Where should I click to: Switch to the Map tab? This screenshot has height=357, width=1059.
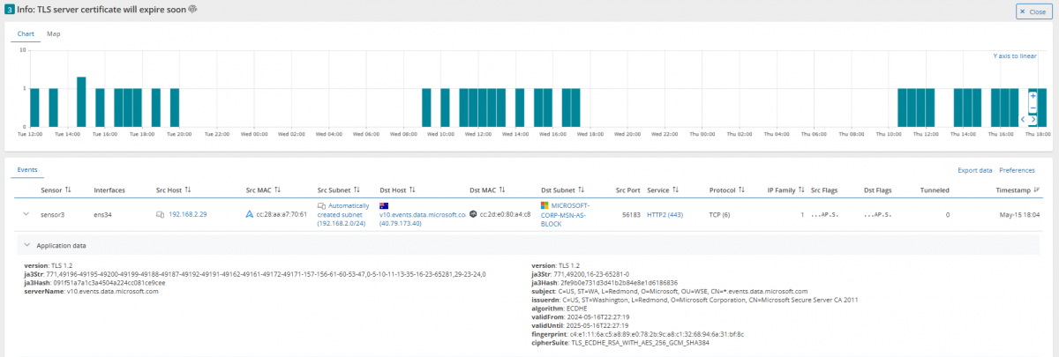54,33
